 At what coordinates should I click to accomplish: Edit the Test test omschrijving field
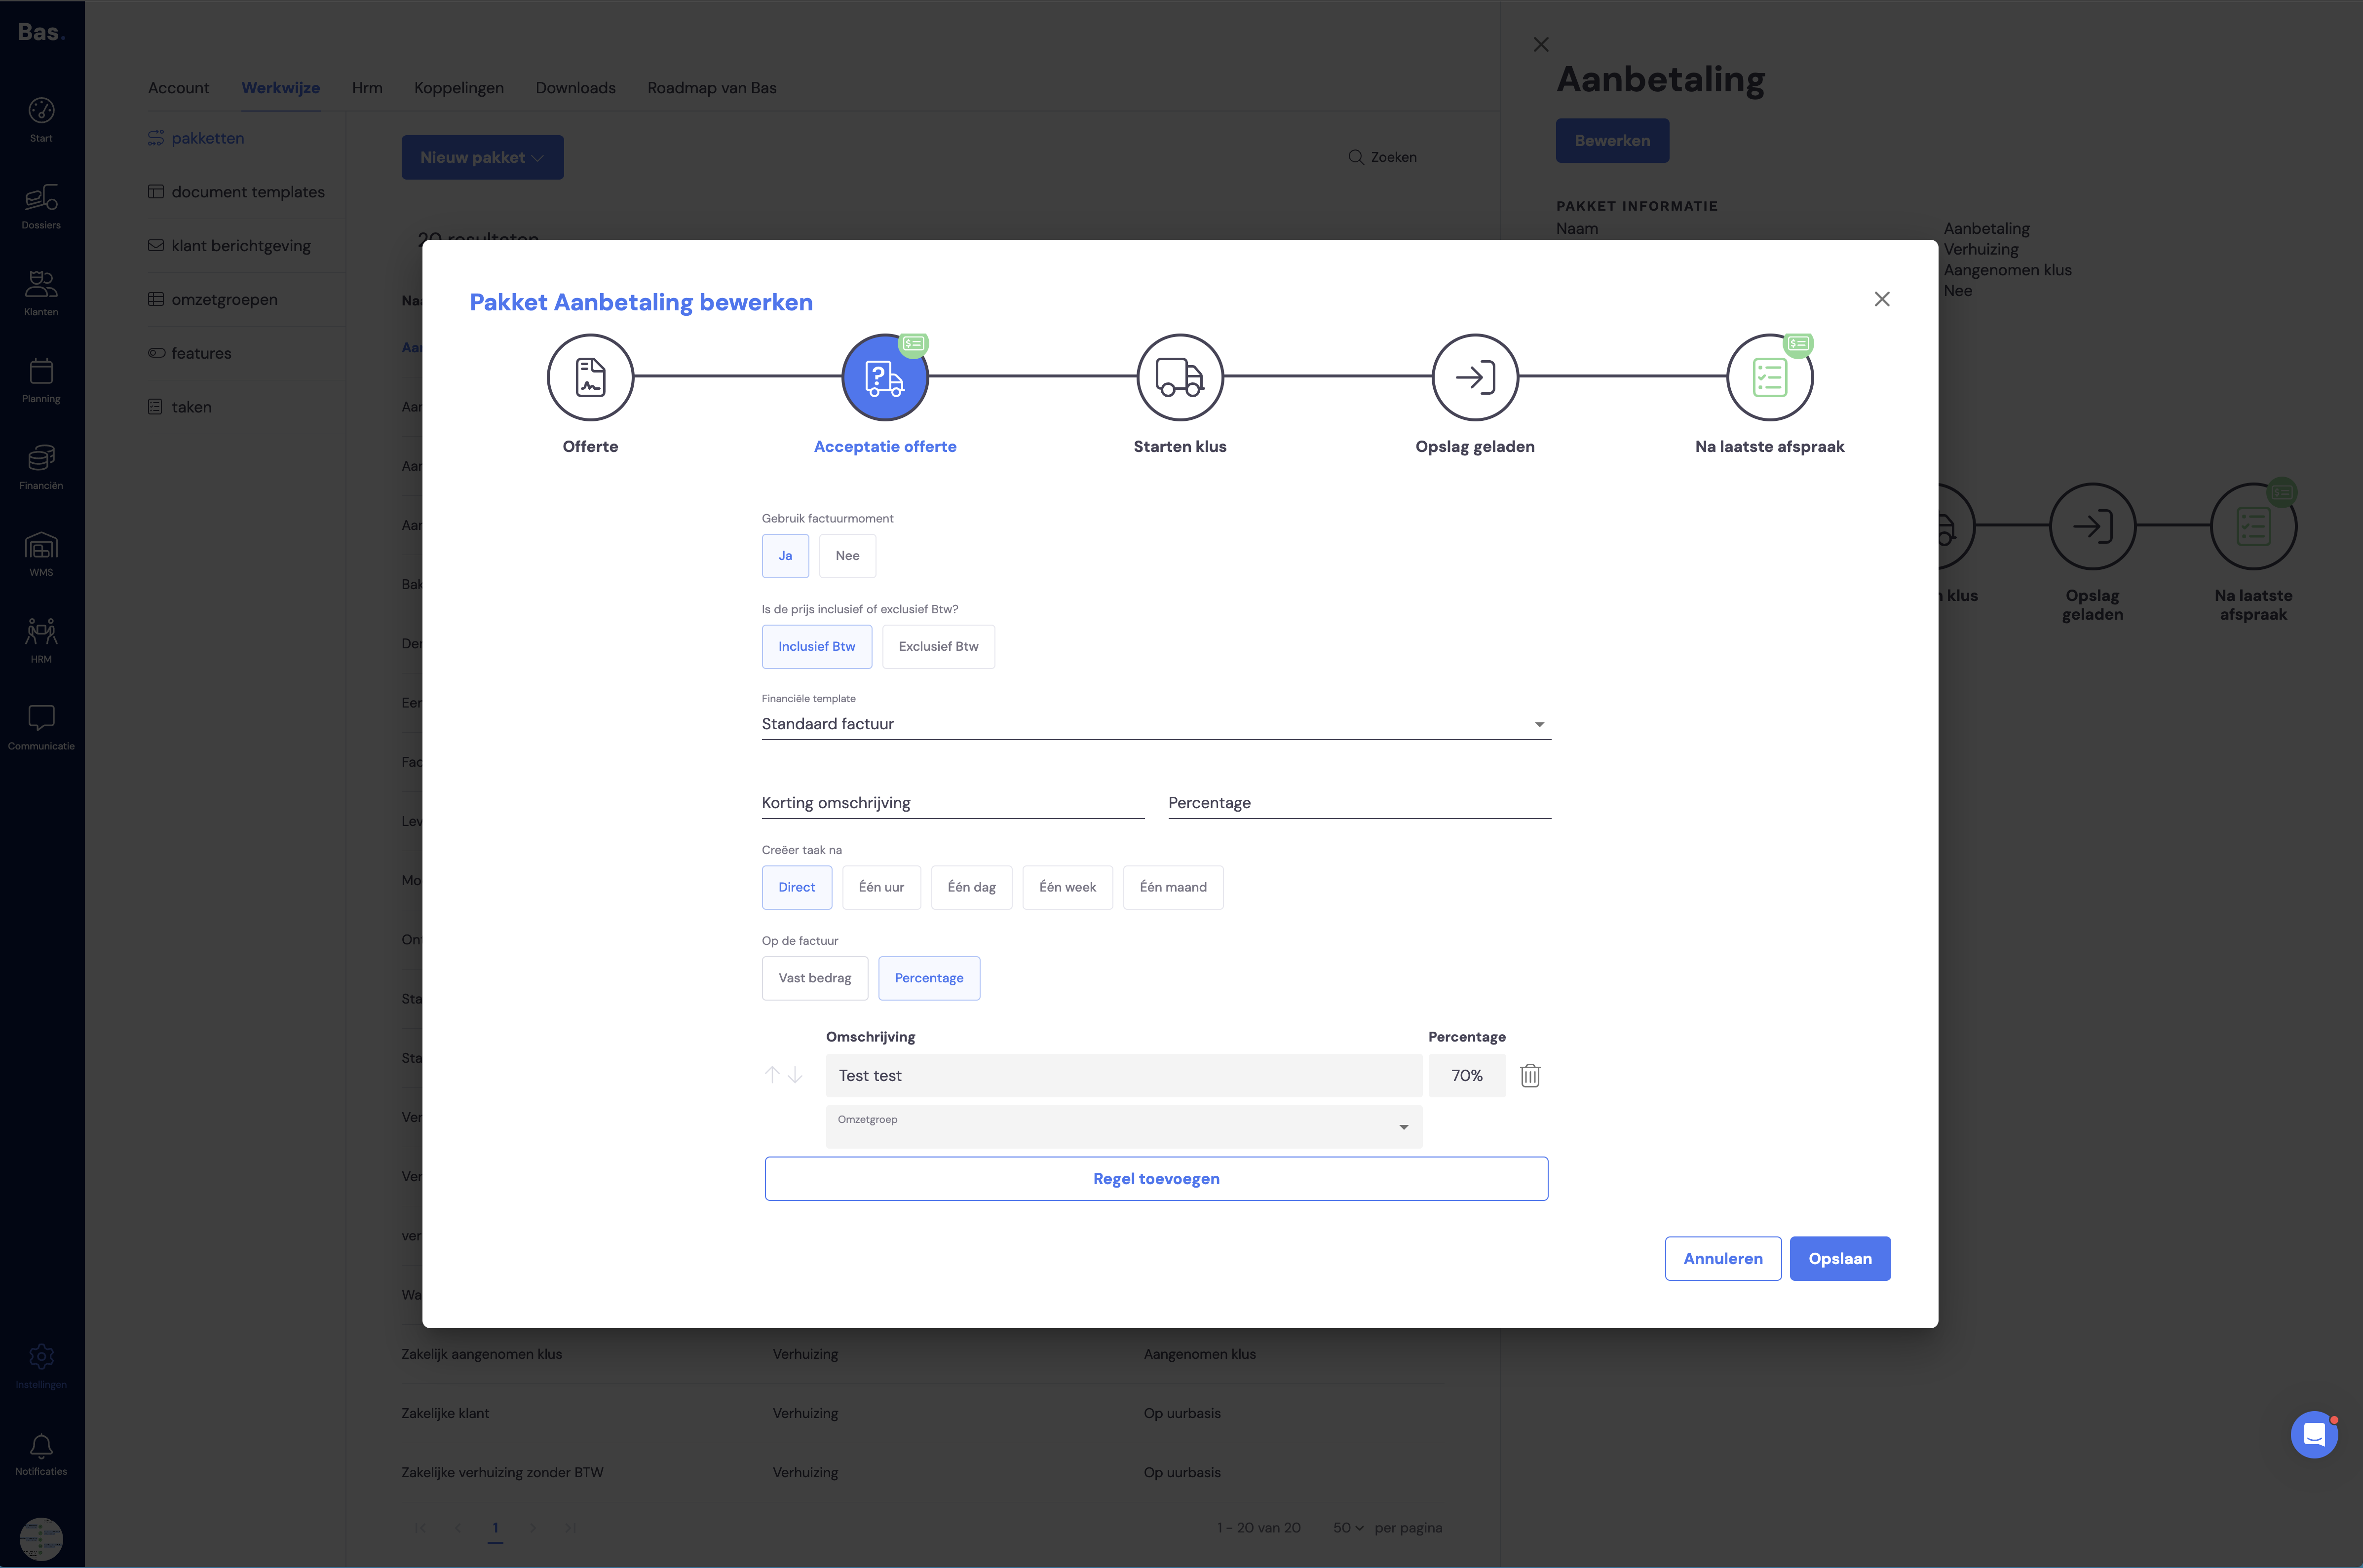point(1124,1076)
